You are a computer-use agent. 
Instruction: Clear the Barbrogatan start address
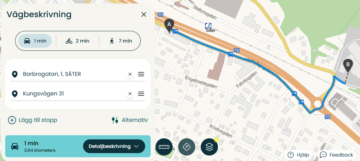(130, 74)
